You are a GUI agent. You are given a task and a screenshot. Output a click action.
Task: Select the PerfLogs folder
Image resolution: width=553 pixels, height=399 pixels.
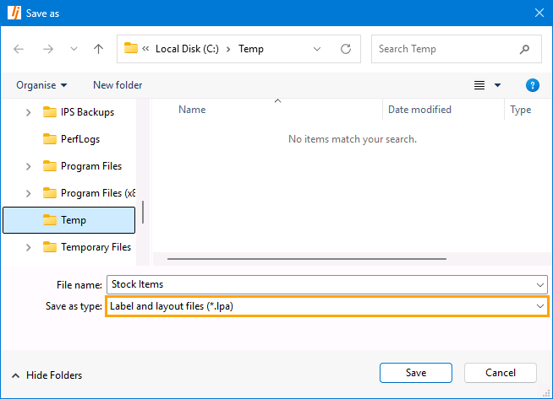[80, 139]
